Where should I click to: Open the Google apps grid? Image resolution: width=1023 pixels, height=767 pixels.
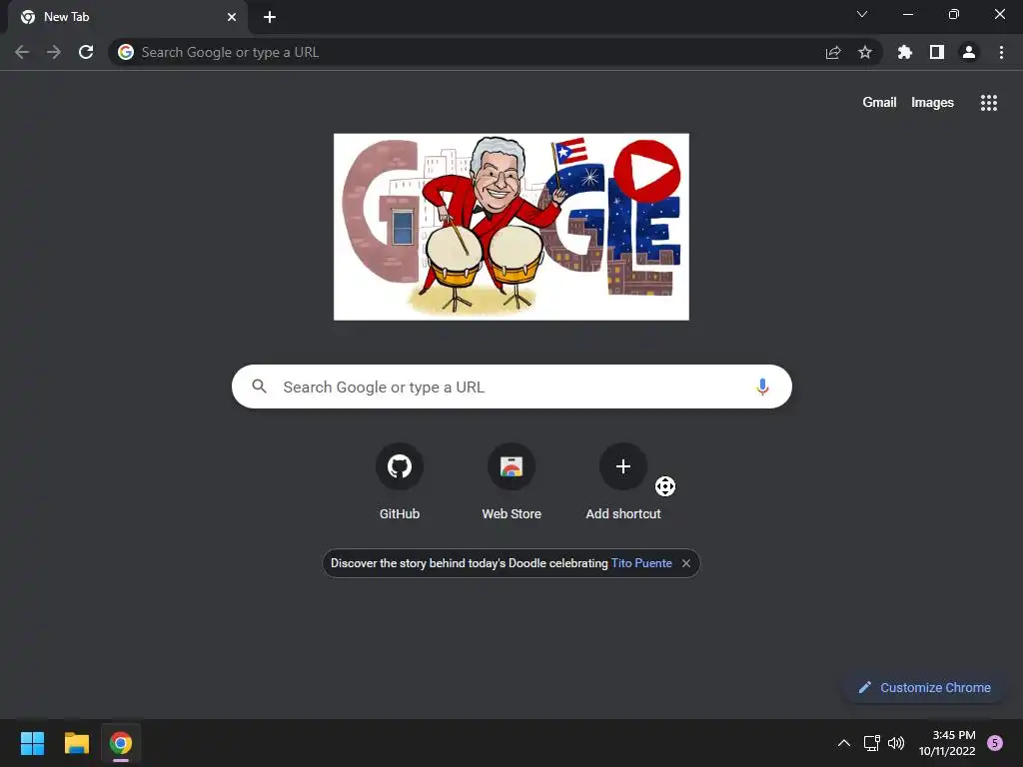(x=989, y=103)
